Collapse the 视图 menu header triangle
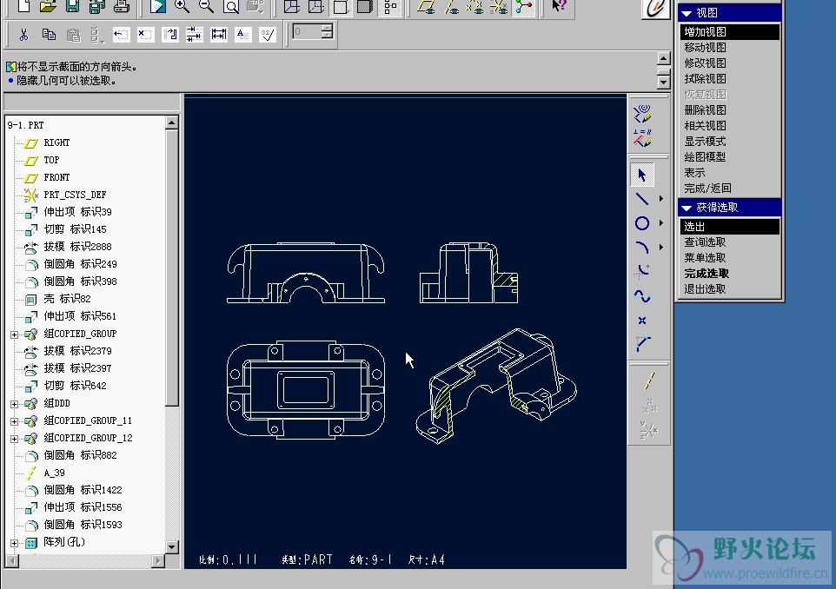Screen dimensions: 836x589 pos(687,13)
